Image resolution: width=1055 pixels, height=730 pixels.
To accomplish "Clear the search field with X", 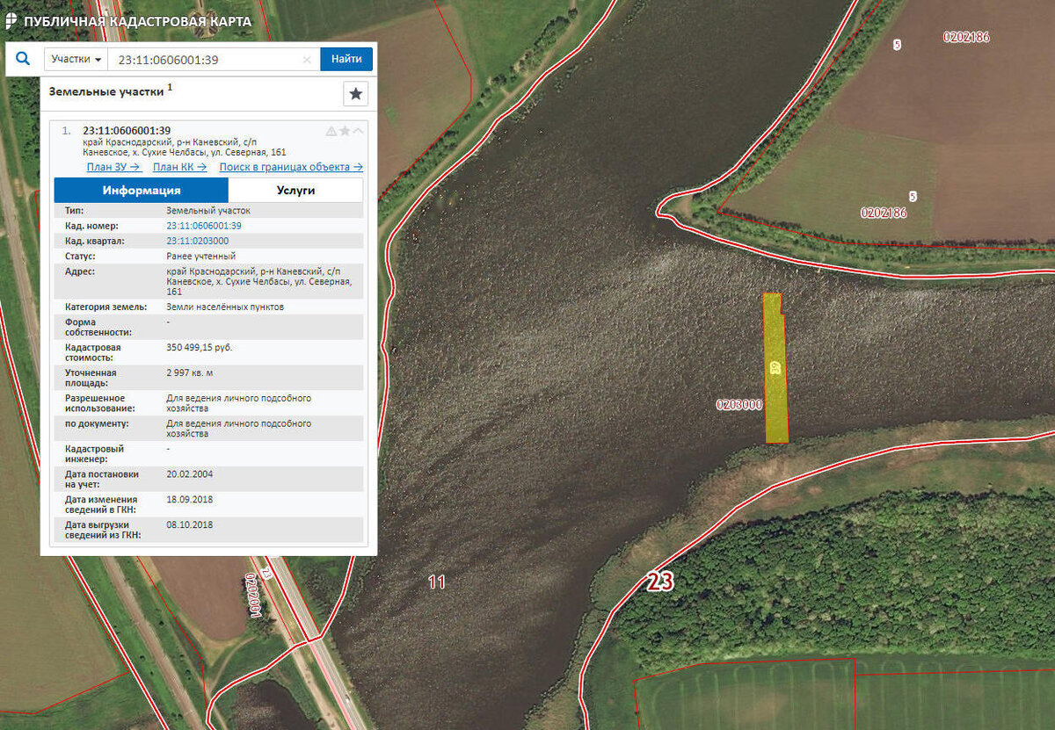I will click(307, 60).
